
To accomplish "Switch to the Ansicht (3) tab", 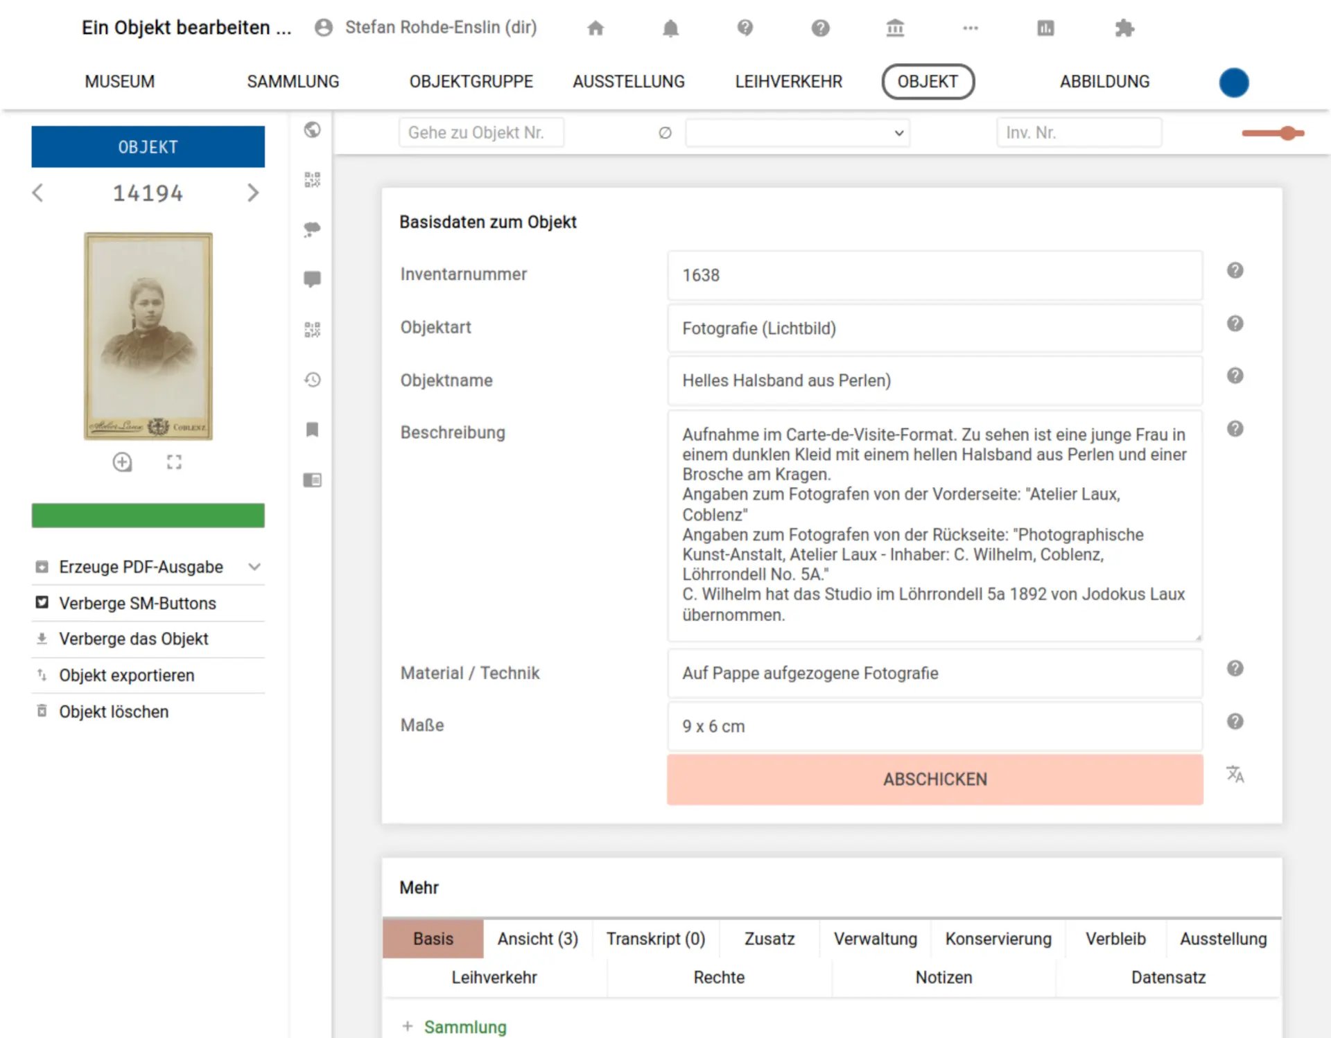I will point(537,939).
